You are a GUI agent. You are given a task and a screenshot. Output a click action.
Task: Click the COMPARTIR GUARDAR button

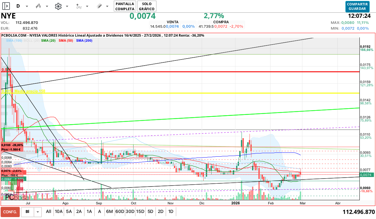point(357,6)
